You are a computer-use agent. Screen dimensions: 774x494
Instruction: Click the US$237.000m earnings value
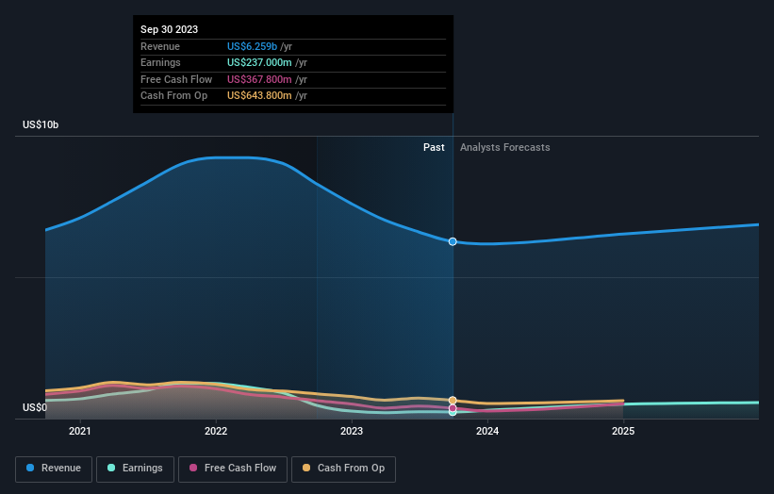click(x=259, y=62)
